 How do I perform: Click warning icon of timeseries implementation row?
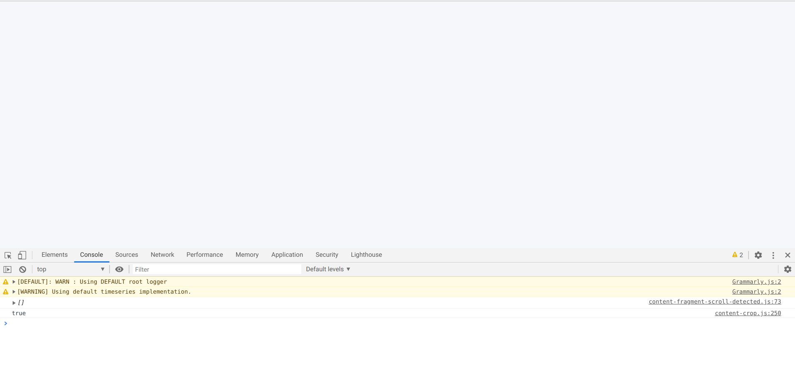point(6,292)
